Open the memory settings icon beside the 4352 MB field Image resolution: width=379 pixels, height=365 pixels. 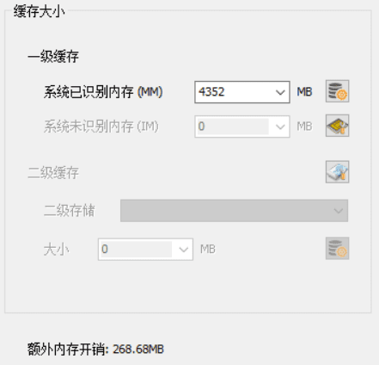coord(337,91)
